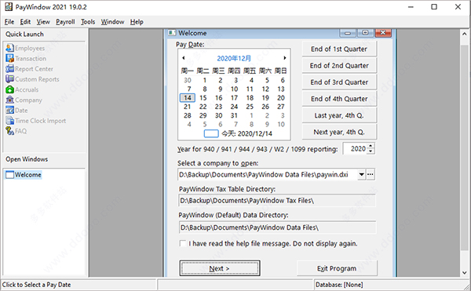The height and width of the screenshot is (291, 471).
Task: Click the PayWindow Tax Table Directory field
Action: 276,200
